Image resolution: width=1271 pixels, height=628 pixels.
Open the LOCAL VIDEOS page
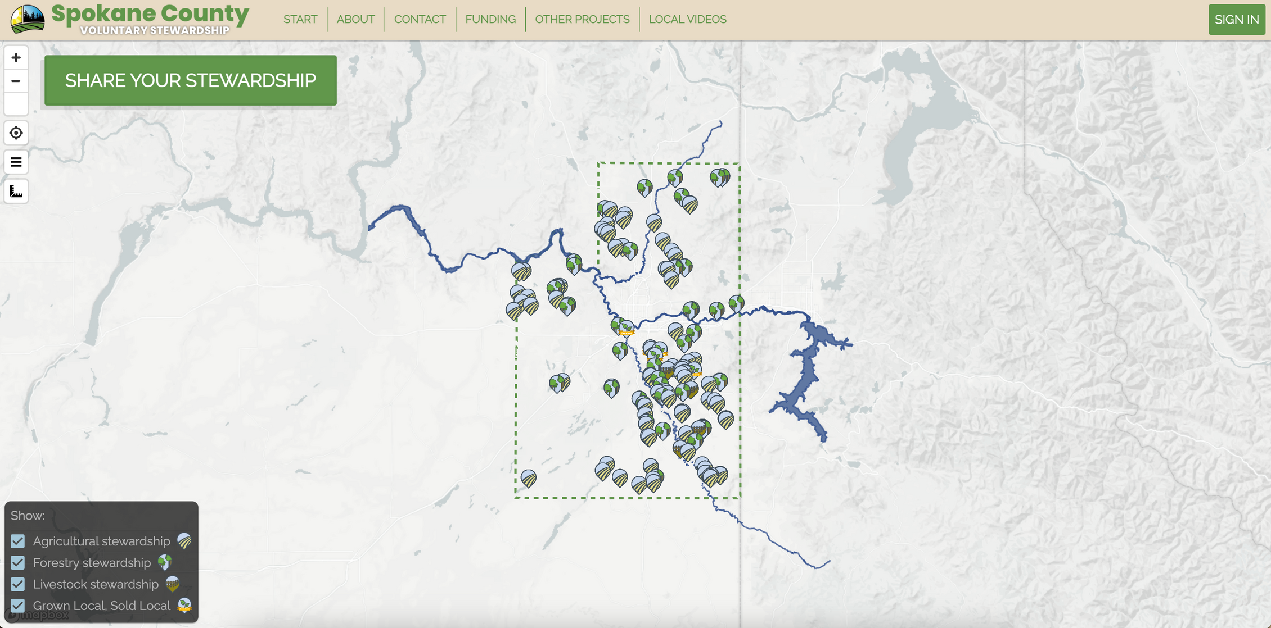(x=687, y=19)
